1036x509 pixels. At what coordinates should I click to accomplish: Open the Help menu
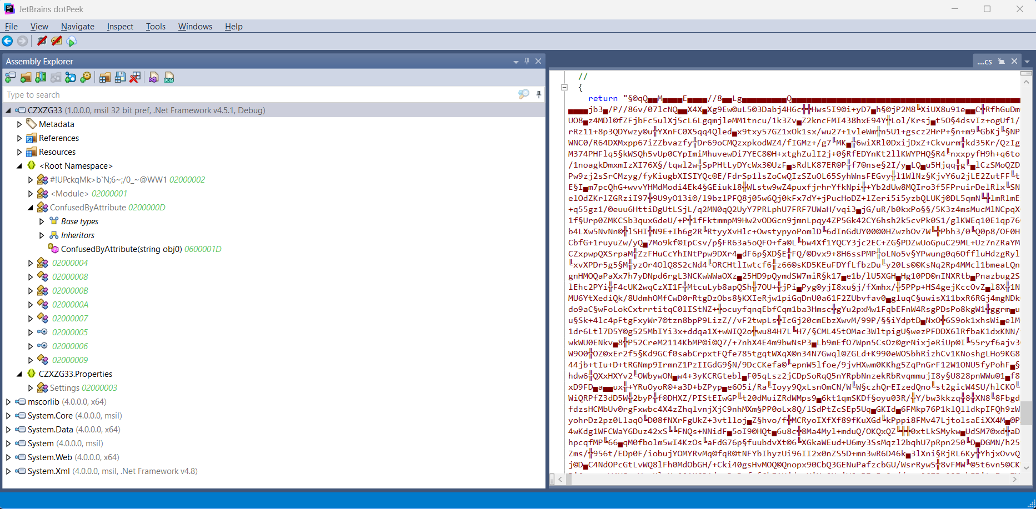(233, 26)
